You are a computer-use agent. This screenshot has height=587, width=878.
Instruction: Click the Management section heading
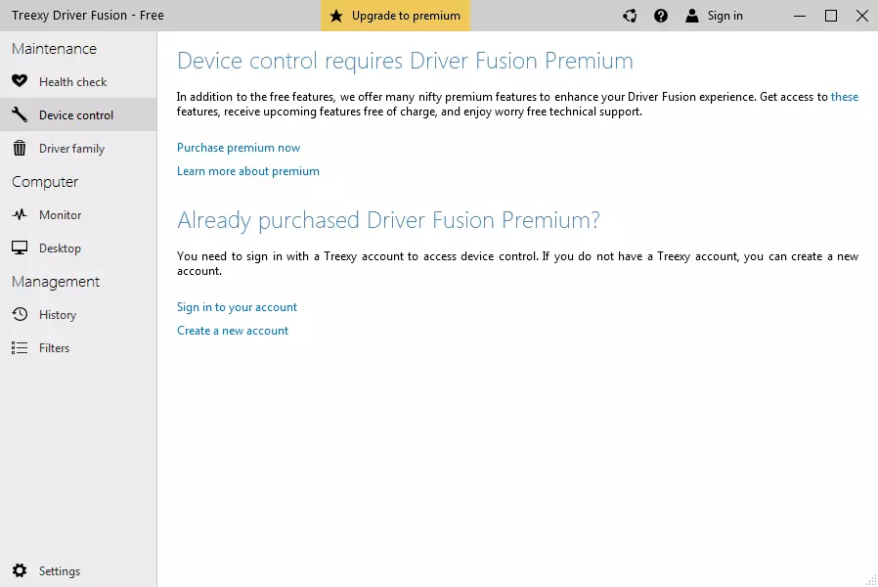pos(56,282)
